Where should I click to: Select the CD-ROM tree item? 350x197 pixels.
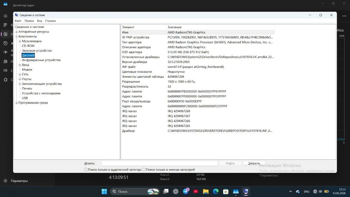coord(28,46)
